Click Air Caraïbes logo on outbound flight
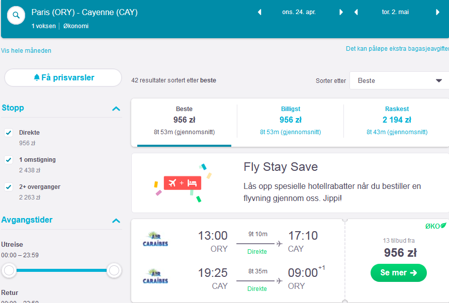This screenshot has height=303, width=449. point(155,239)
